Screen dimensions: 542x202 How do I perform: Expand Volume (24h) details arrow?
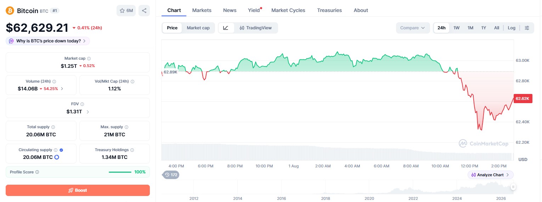pyautogui.click(x=62, y=89)
